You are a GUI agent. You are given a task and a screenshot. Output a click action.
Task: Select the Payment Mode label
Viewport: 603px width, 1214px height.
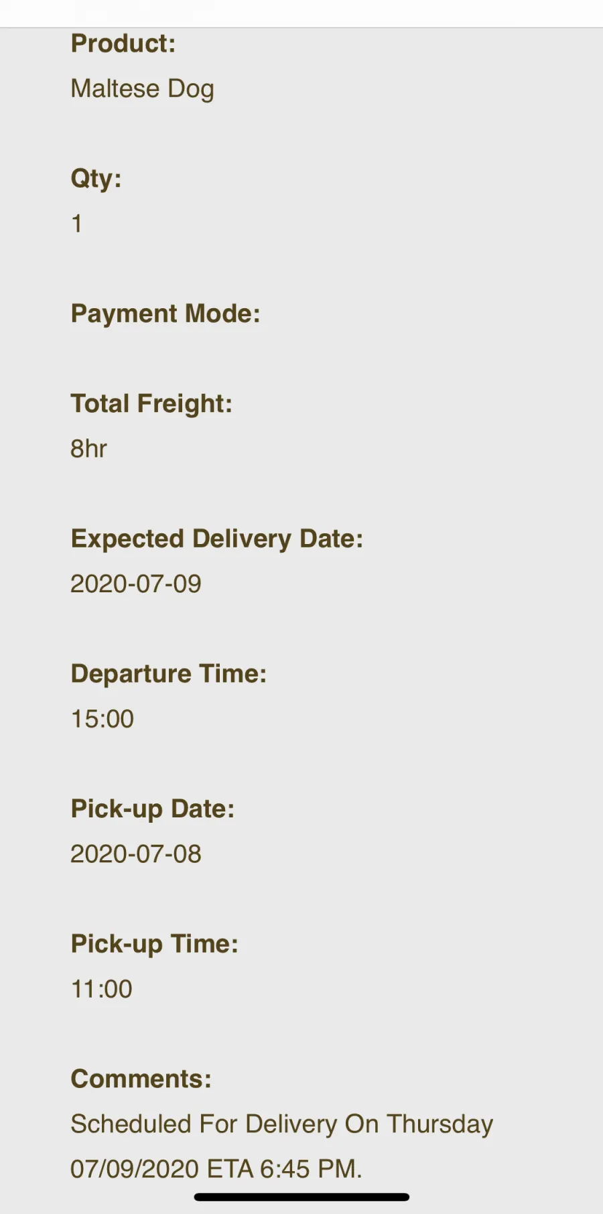tap(165, 314)
